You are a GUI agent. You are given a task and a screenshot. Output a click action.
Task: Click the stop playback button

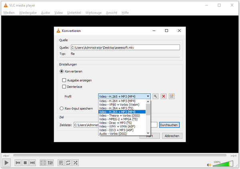(x=25, y=163)
